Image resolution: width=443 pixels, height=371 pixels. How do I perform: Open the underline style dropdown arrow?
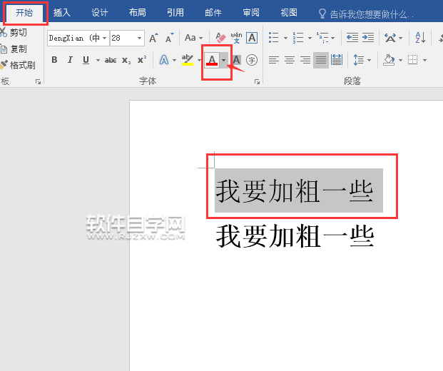click(98, 60)
